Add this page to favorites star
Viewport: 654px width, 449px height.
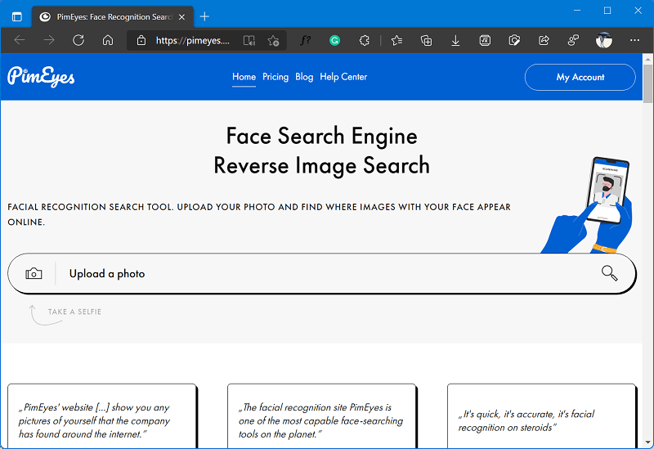[x=274, y=40]
